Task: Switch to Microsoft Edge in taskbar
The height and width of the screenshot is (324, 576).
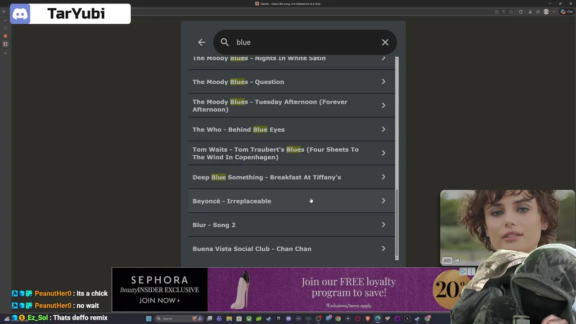Action: 378,319
